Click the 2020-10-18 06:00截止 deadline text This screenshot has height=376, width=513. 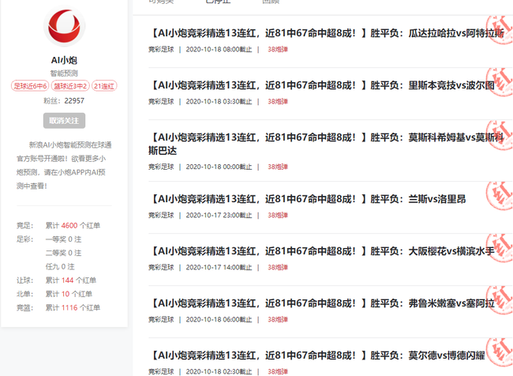click(x=219, y=319)
